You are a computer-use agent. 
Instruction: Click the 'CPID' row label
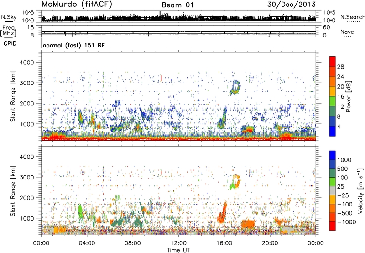coord(10,43)
